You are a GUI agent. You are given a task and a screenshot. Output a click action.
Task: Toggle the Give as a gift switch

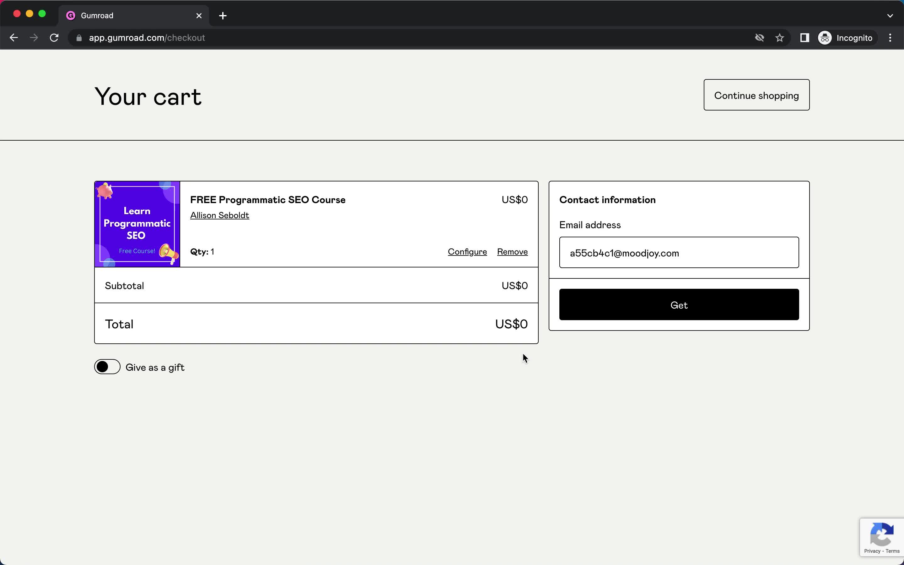[107, 367]
